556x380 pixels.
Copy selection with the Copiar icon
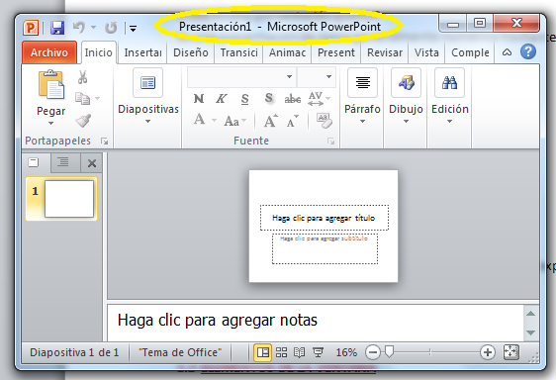(83, 98)
